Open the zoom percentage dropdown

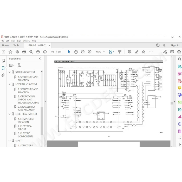point(104,52)
